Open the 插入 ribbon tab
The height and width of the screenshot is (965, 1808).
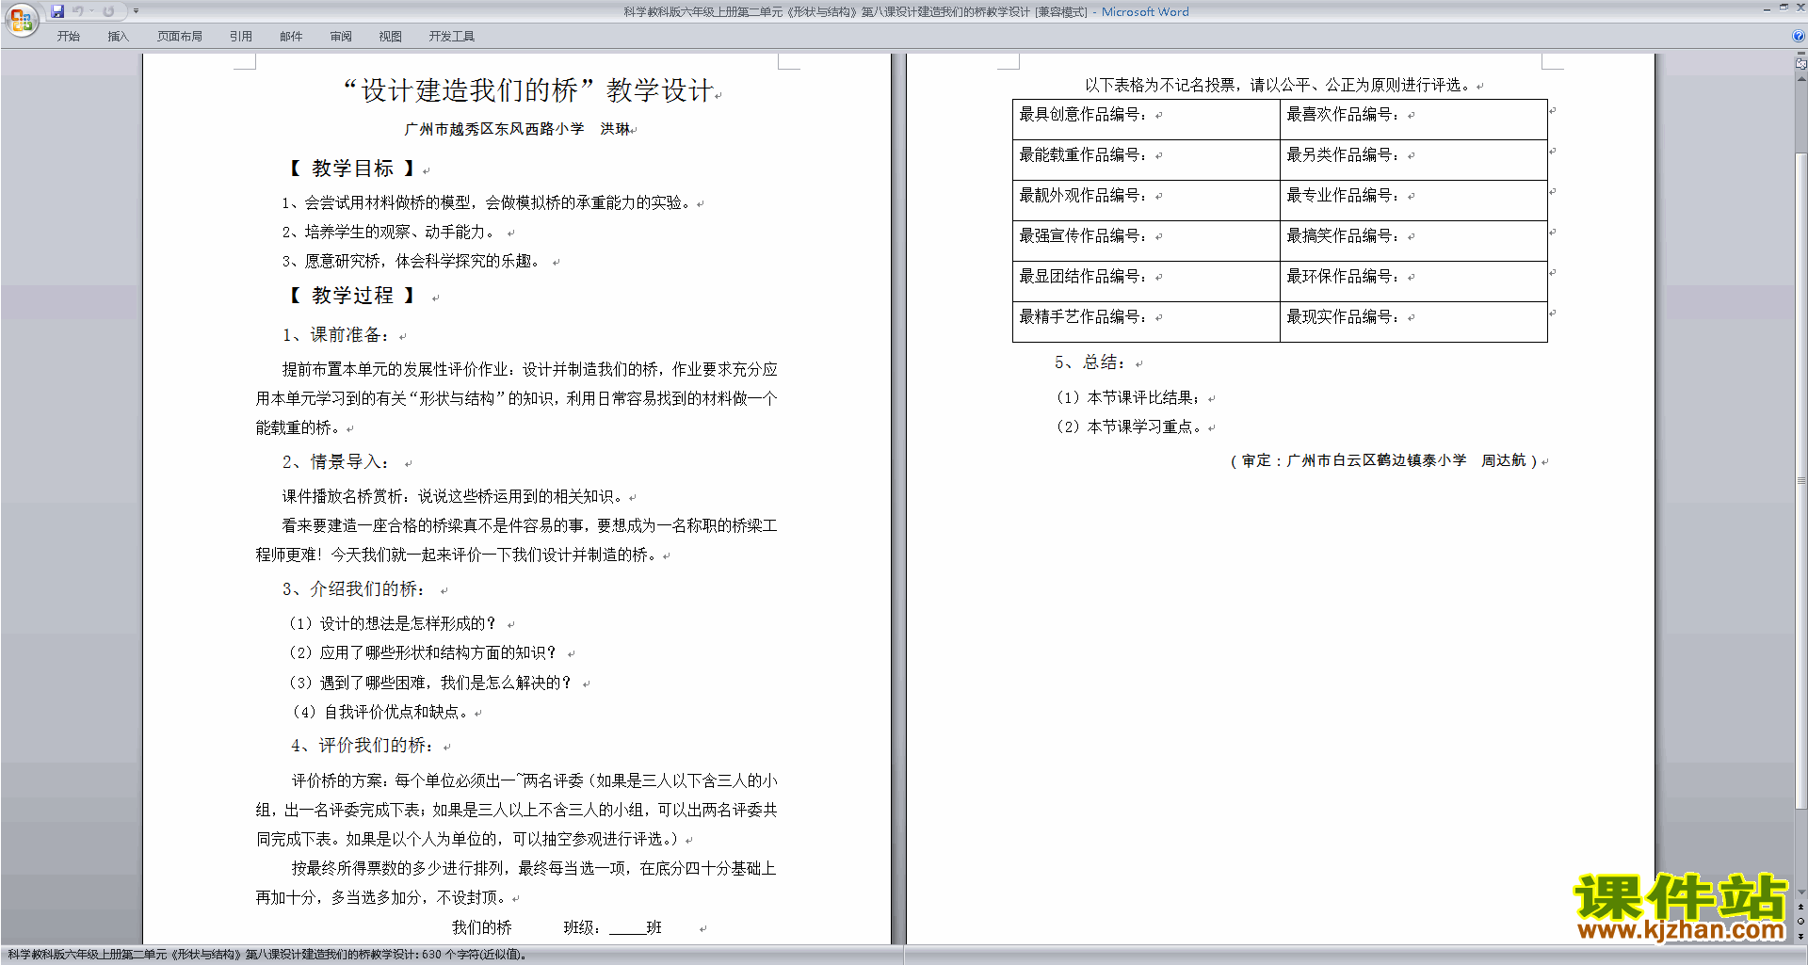[x=118, y=37]
